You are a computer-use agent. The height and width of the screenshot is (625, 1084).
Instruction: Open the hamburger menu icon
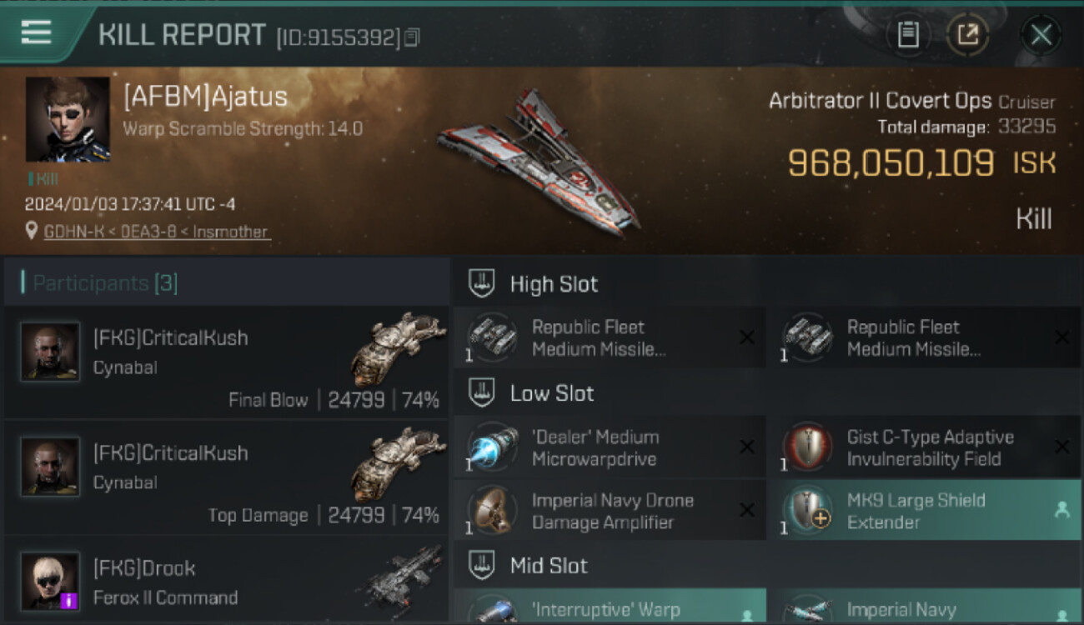pos(36,32)
